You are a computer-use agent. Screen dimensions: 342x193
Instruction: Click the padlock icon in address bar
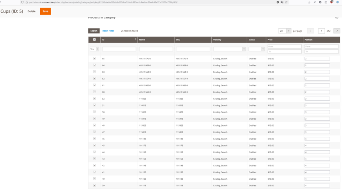click(27, 2)
